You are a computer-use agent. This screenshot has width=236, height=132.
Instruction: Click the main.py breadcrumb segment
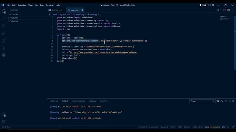tap(93, 15)
